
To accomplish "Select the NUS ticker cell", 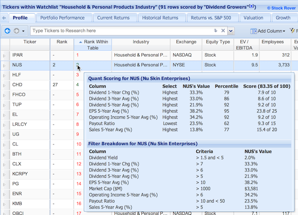I will [30, 65].
